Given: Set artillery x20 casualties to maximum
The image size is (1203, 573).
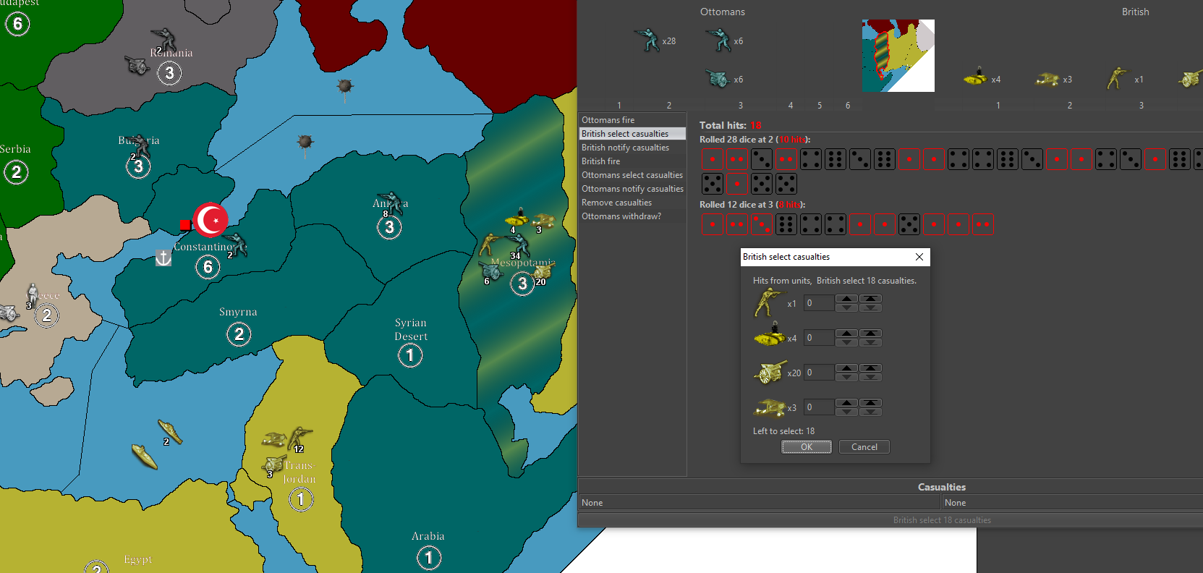Looking at the screenshot, I should (870, 368).
